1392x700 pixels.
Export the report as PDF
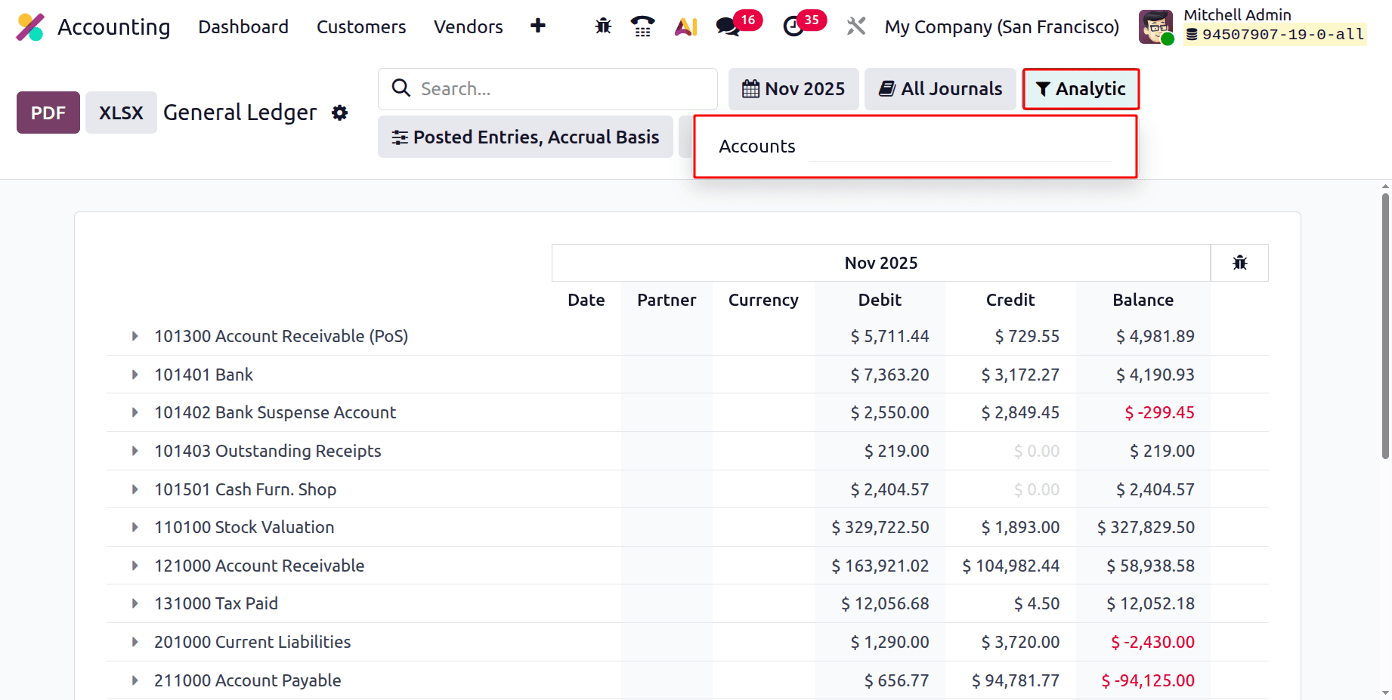tap(48, 113)
